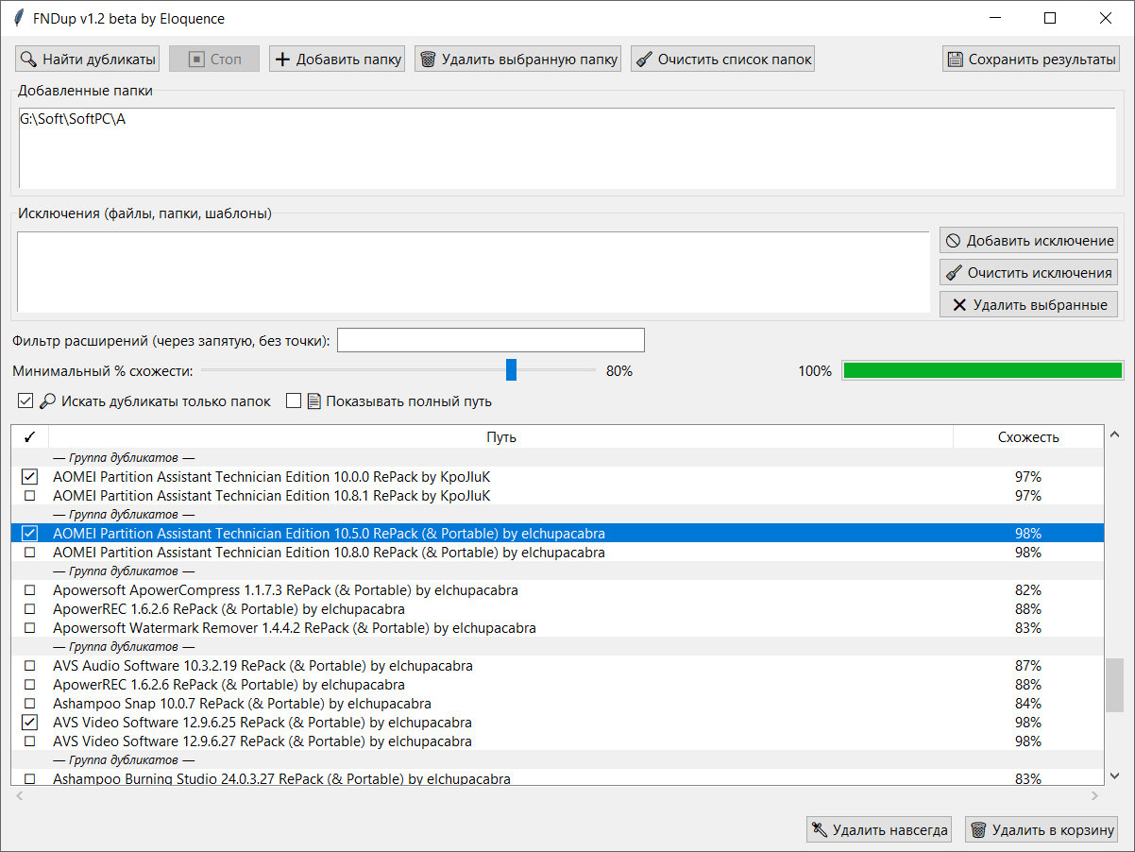Select Apowersoft Watermark Remover 1.4.4.2 row

point(556,628)
